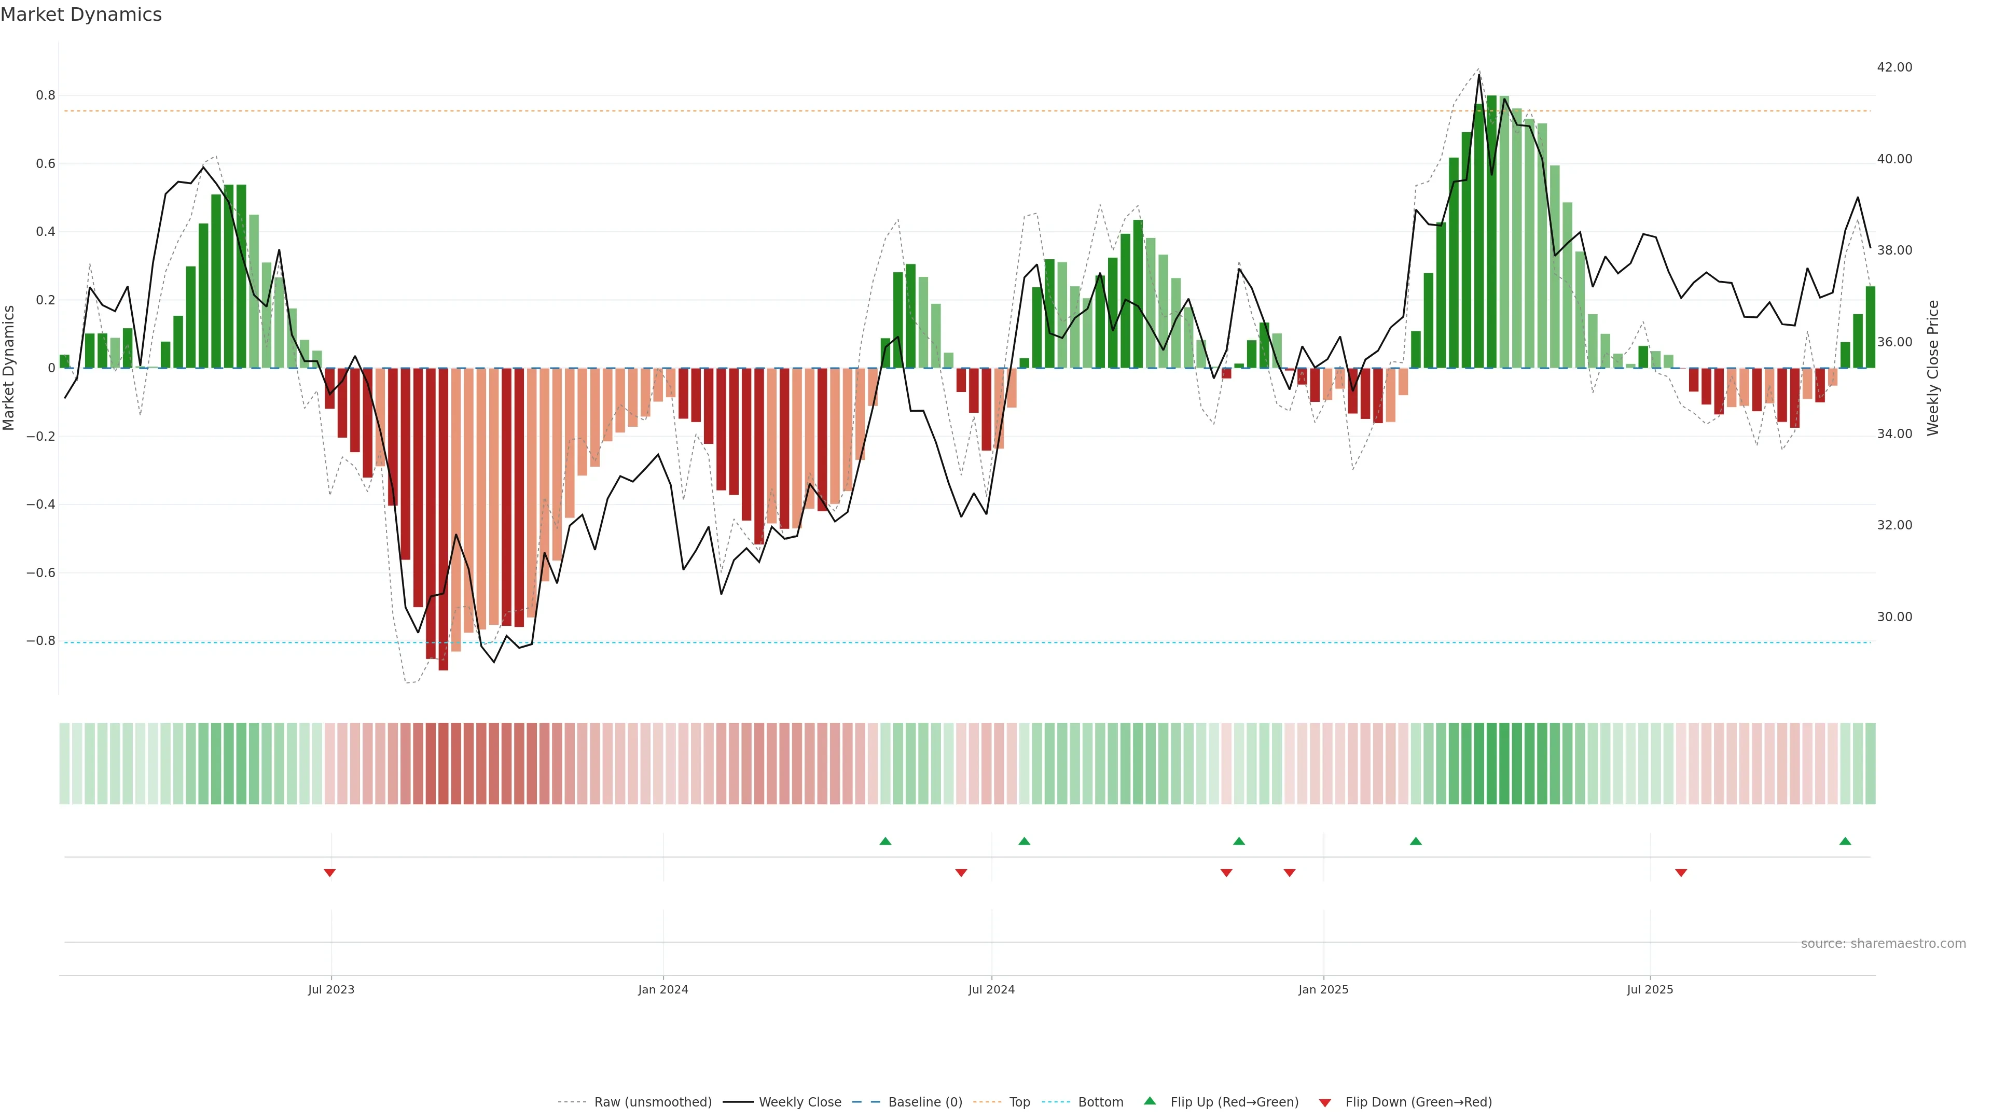Click the tallest green bar at price peak
The width and height of the screenshot is (1992, 1120).
[x=1492, y=232]
